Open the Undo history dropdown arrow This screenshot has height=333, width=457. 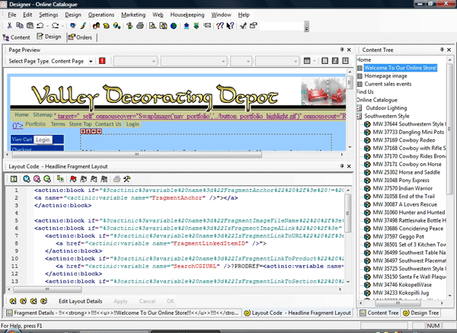click(46, 25)
